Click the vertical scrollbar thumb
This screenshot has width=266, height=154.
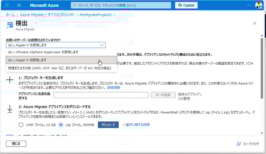coord(262,68)
